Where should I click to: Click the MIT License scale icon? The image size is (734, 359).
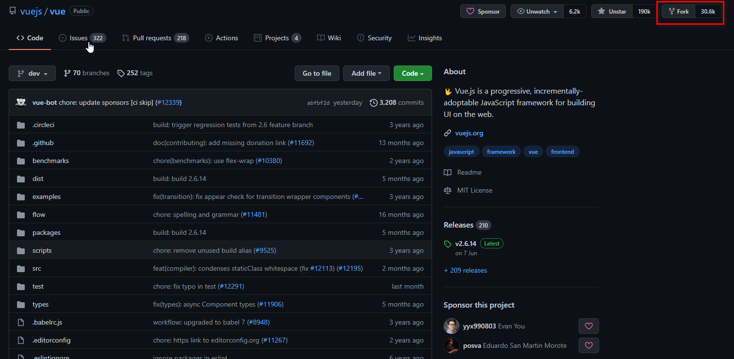(x=448, y=190)
